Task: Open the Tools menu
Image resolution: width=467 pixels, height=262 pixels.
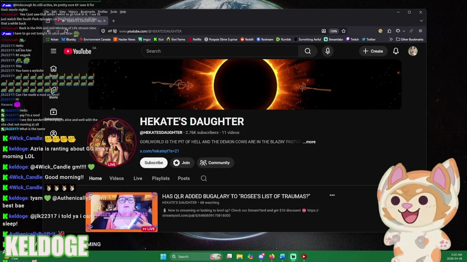Action: [x=114, y=12]
